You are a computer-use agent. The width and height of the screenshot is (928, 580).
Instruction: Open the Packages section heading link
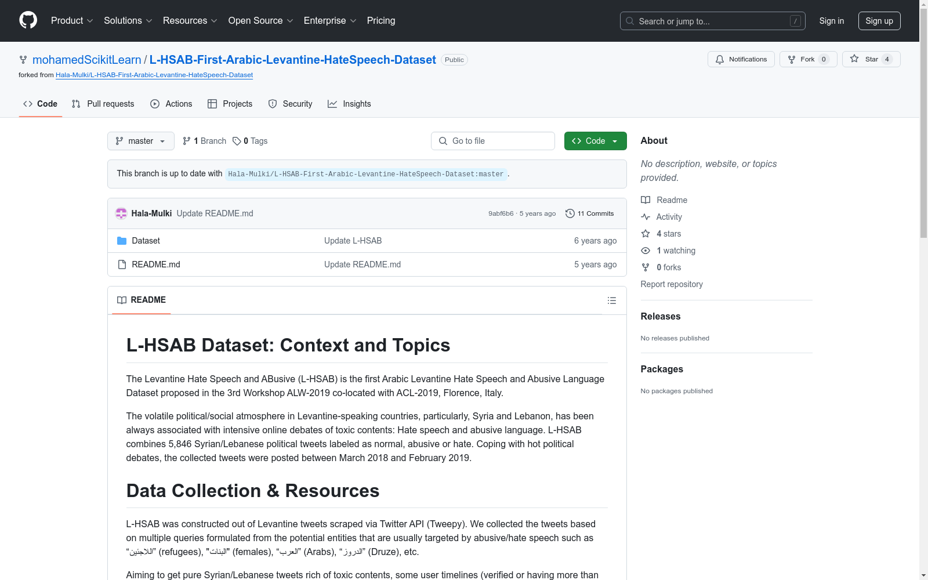[662, 369]
